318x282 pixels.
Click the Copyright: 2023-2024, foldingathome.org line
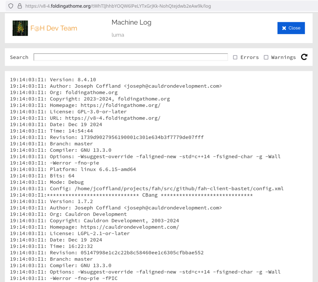[x=90, y=99]
